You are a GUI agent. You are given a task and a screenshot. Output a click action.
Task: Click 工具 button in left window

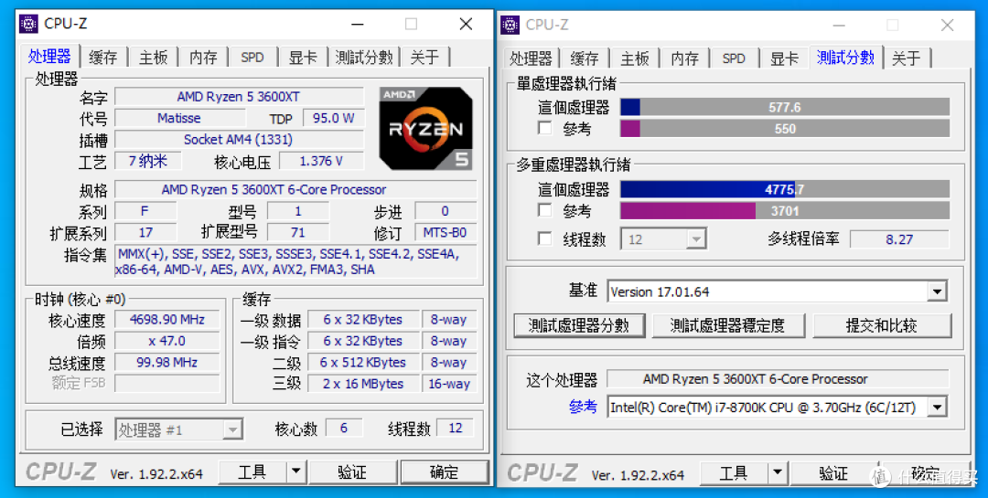[252, 472]
